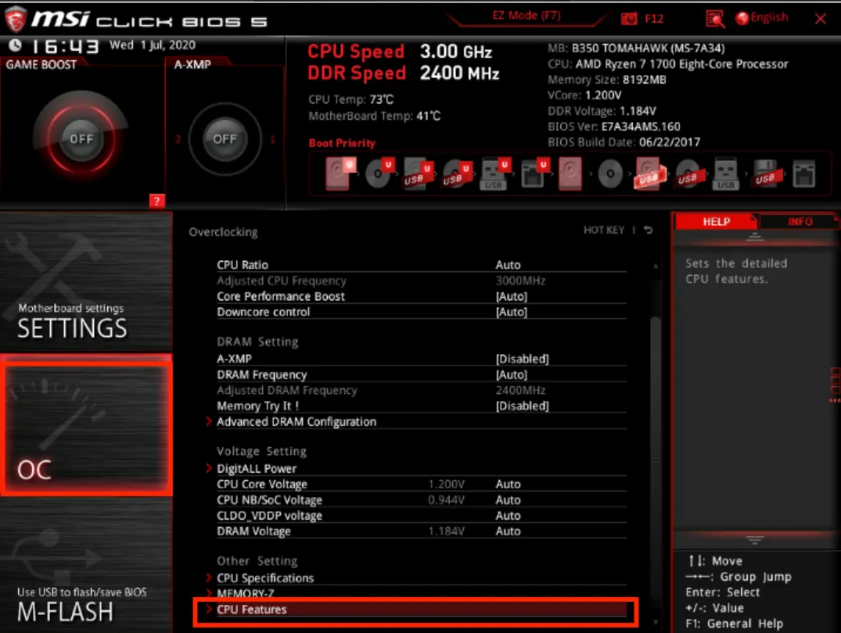Open the M-FLASH section in sidebar
Image resolution: width=841 pixels, height=633 pixels.
click(86, 566)
